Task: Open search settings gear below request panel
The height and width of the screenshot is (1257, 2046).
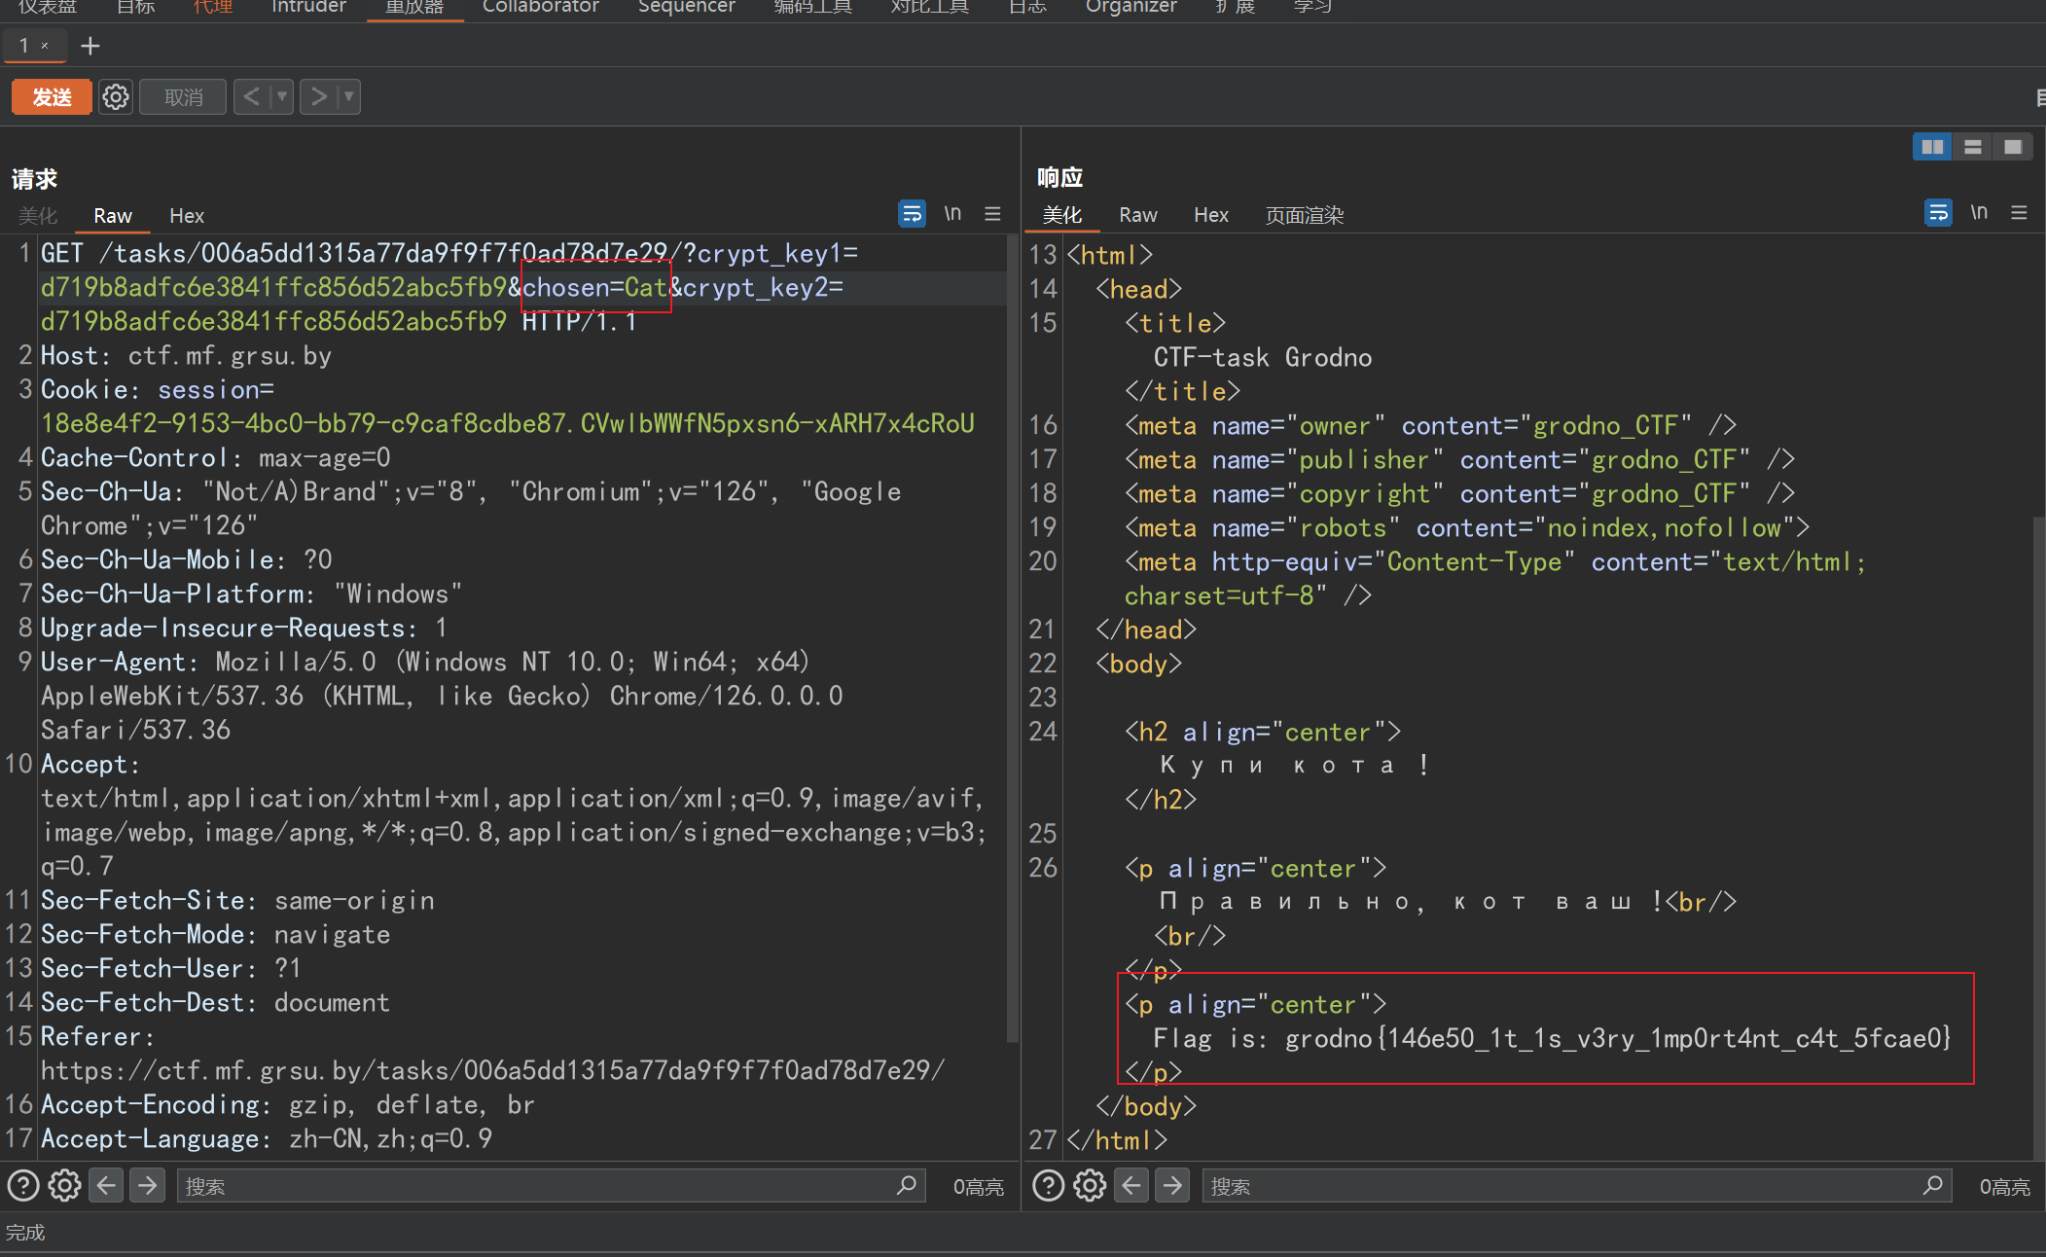Action: [65, 1185]
